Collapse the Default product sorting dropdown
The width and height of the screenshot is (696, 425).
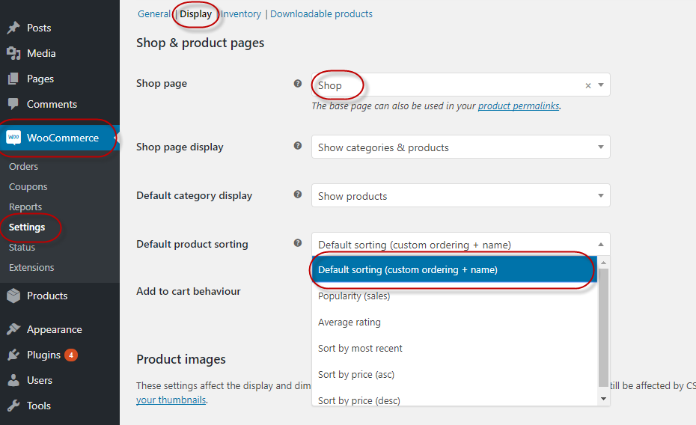coord(461,245)
